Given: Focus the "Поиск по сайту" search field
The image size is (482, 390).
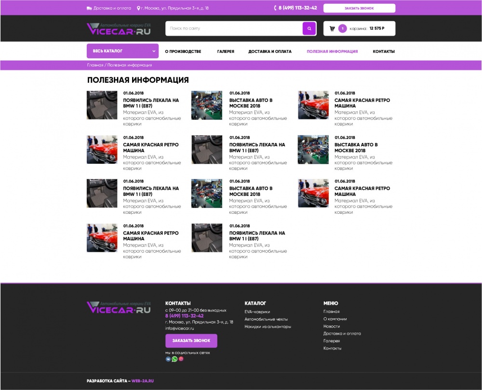Looking at the screenshot, I should pos(234,28).
